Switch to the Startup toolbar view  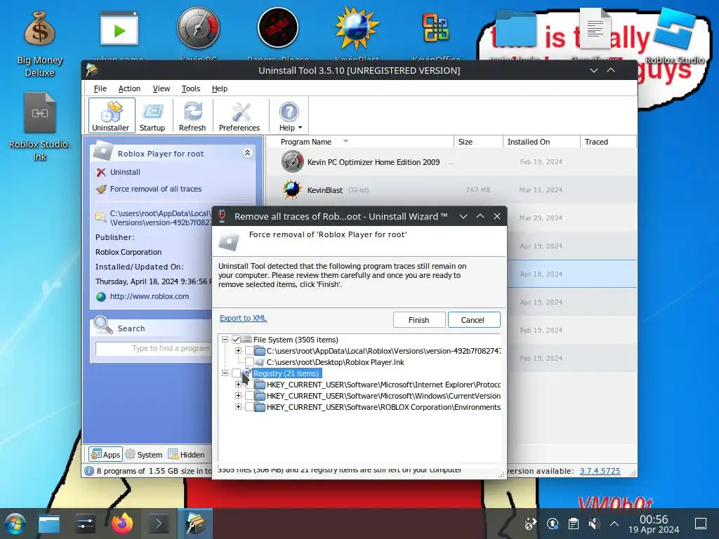click(x=152, y=116)
